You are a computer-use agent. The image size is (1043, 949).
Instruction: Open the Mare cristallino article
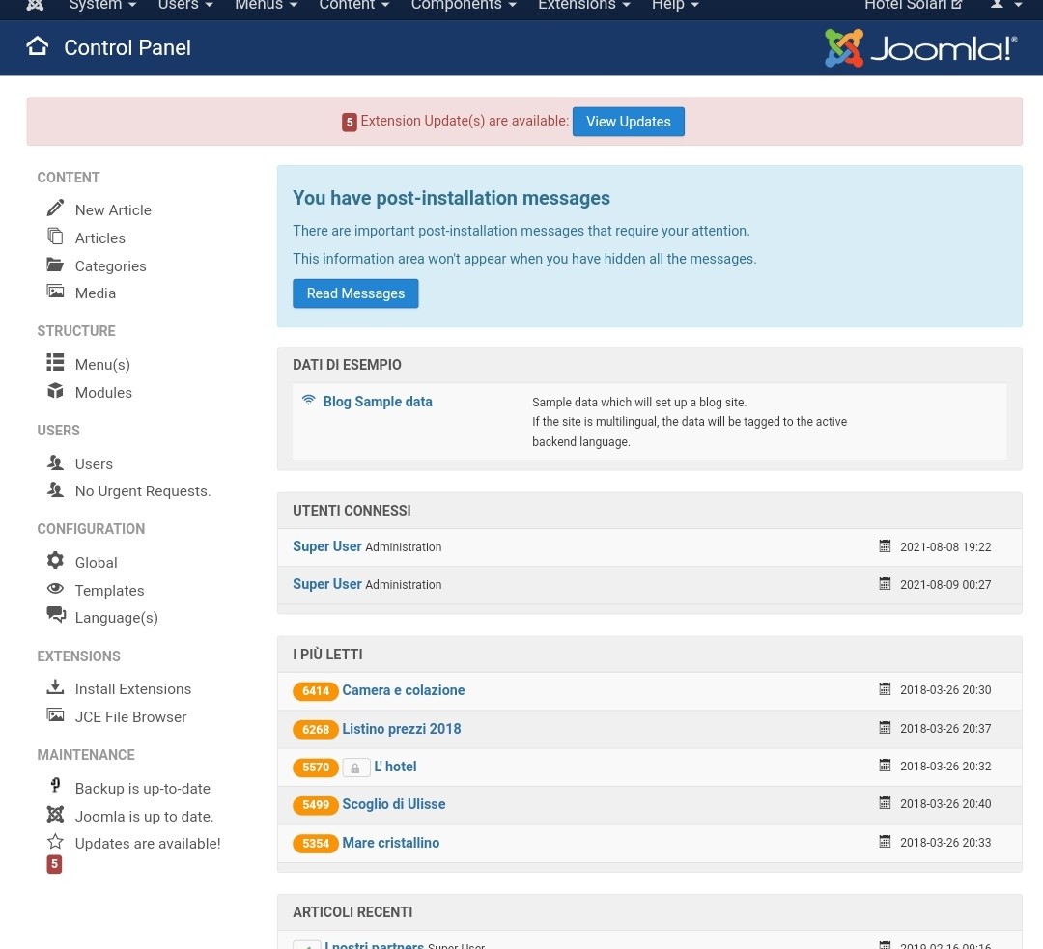pyautogui.click(x=390, y=843)
